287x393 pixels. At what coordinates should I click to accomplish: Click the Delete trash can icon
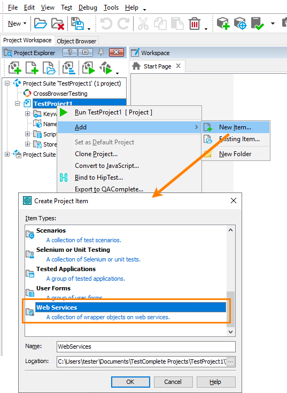coord(195,24)
